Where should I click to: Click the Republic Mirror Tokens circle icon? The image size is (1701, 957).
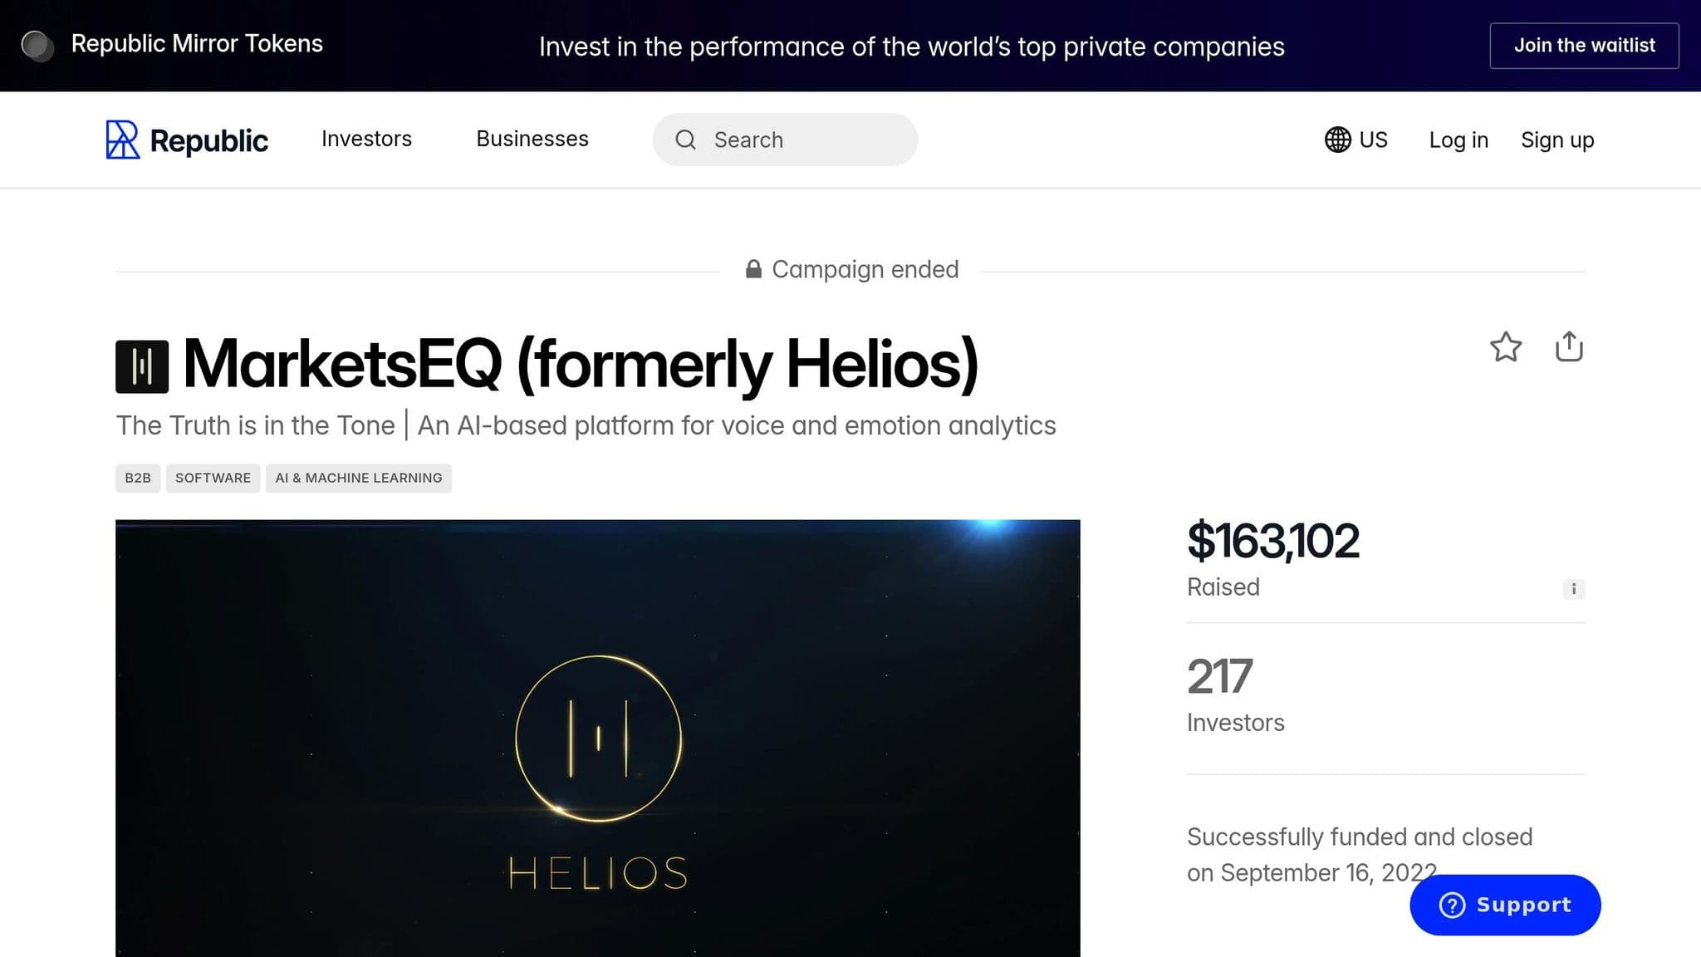tap(39, 46)
